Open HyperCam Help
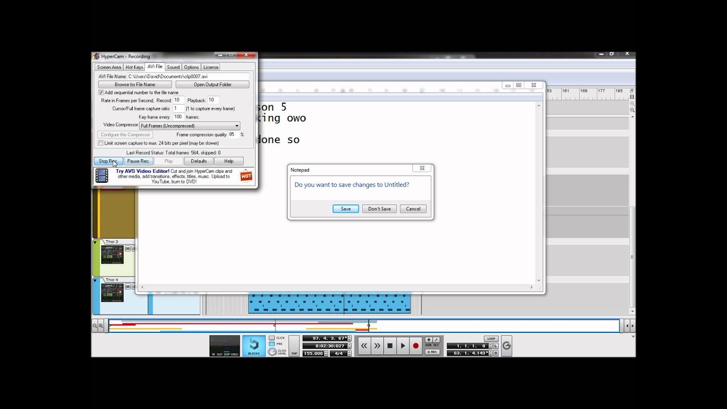The image size is (727, 409). tap(229, 161)
